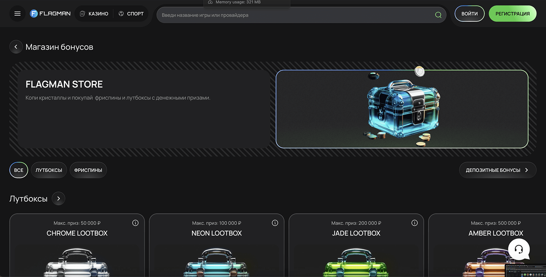Click the РЕГИСТРАЦИЯ button

pos(512,14)
